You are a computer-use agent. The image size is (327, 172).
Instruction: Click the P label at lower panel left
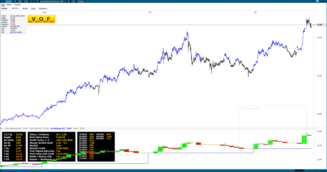click(x=1, y=128)
